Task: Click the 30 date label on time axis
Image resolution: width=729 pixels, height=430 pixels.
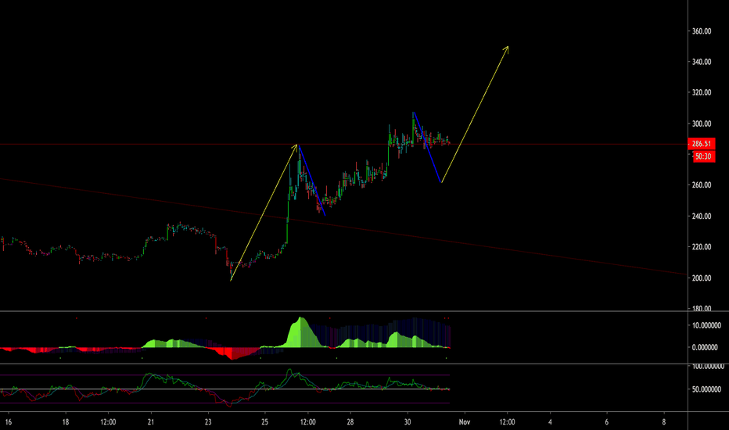Action: 408,422
